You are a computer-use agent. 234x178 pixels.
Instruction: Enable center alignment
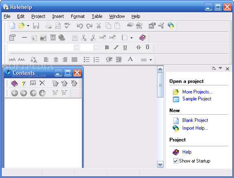click(x=56, y=59)
